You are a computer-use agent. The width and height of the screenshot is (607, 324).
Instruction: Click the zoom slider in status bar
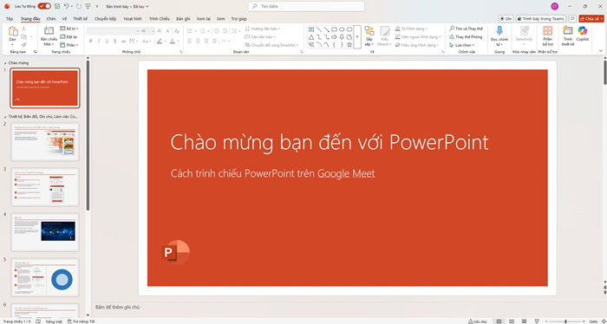(565, 321)
